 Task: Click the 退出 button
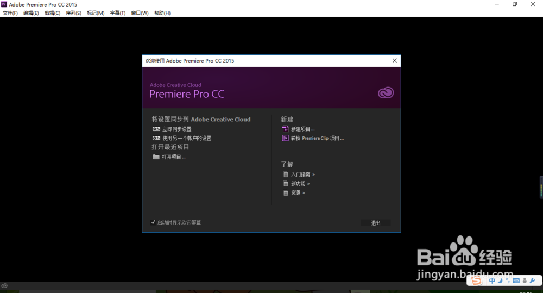[x=376, y=223]
